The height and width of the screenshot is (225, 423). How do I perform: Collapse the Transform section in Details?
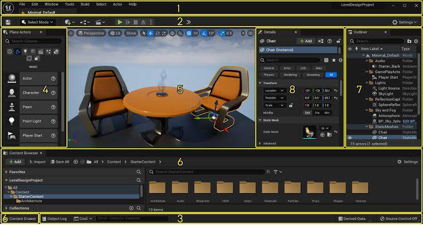click(260, 83)
